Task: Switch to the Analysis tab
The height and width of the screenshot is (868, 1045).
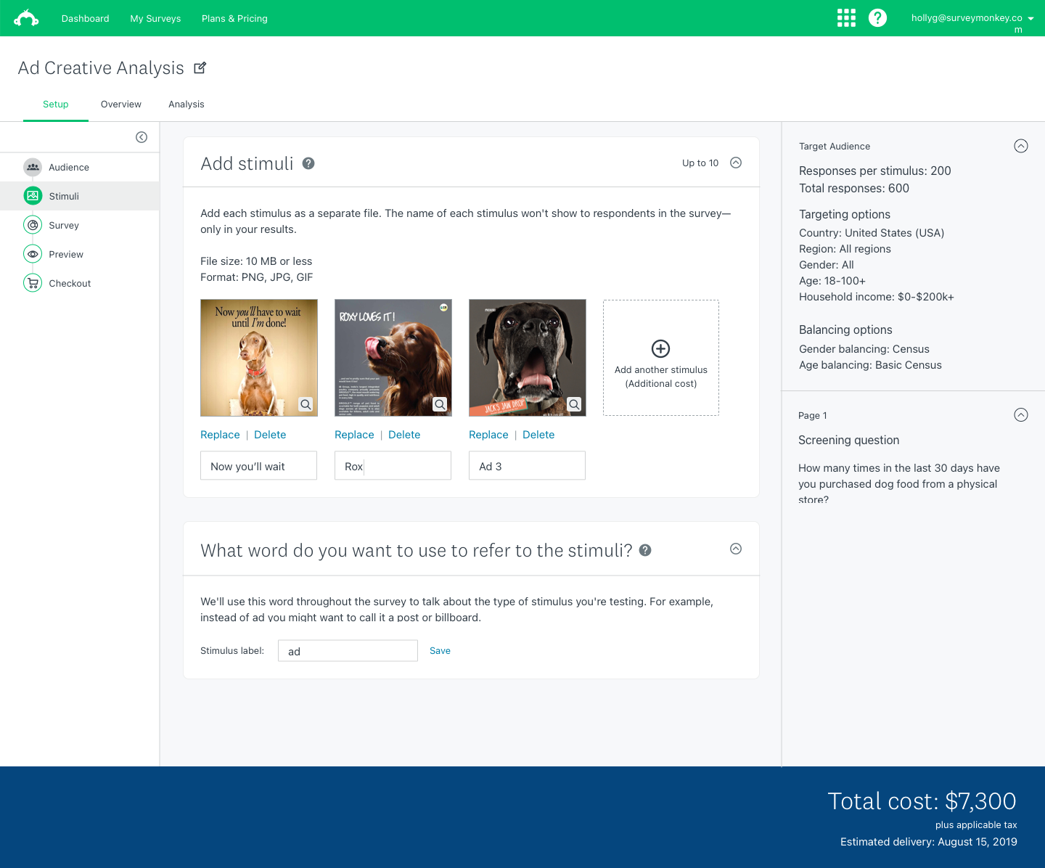Action: [x=187, y=105]
